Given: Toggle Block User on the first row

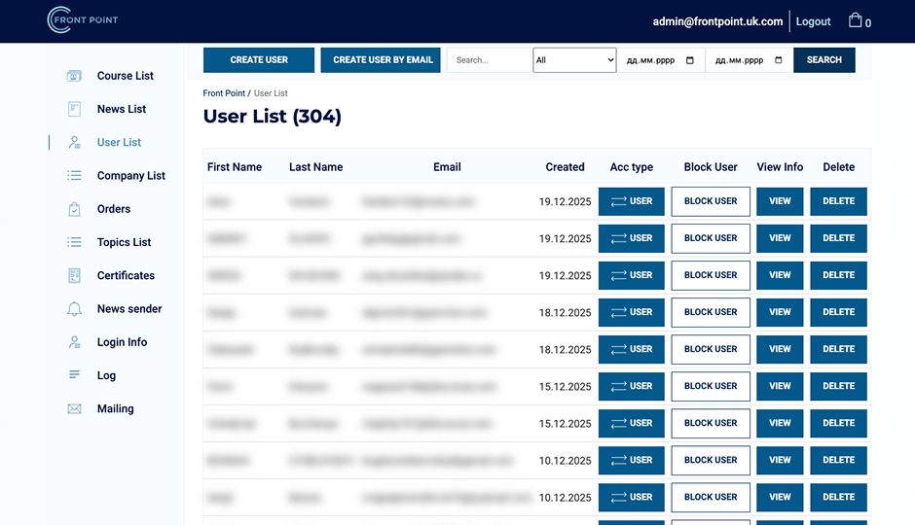Looking at the screenshot, I should click(711, 201).
